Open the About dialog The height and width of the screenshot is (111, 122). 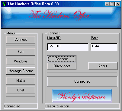pos(103,66)
